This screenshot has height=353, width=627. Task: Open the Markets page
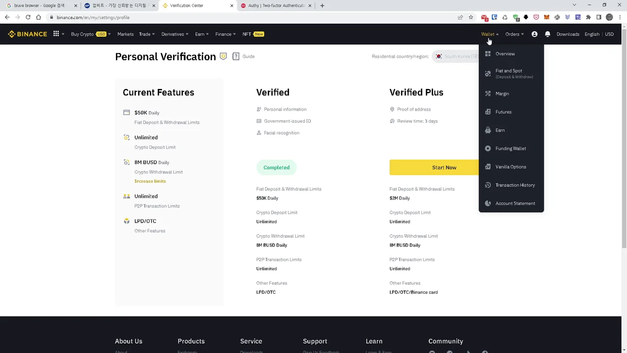coord(125,34)
